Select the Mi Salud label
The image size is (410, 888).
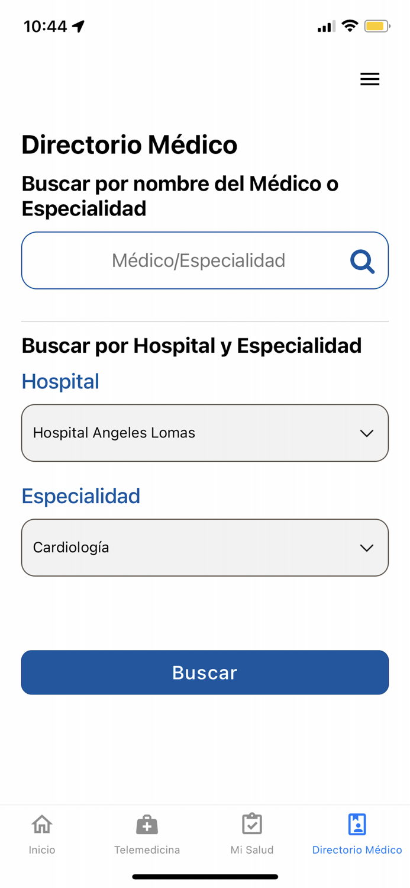tap(252, 850)
